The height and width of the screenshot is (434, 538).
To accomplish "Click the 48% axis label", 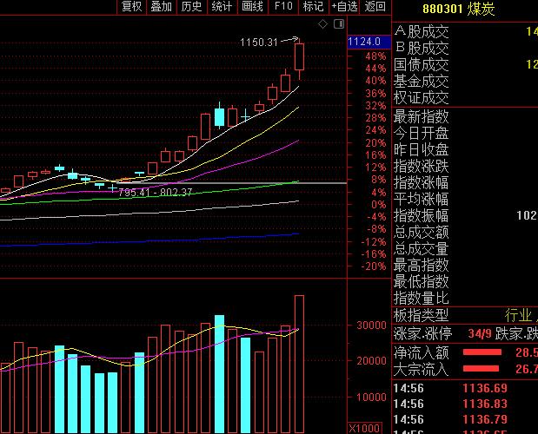I will tap(375, 56).
